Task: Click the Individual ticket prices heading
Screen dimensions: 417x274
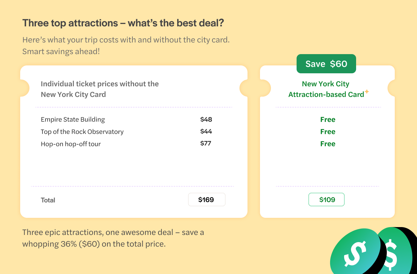Action: (x=100, y=89)
